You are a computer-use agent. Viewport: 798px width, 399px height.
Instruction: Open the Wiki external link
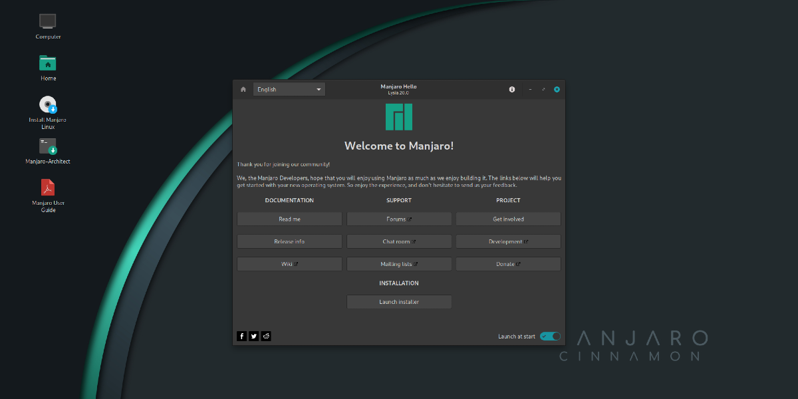[289, 264]
